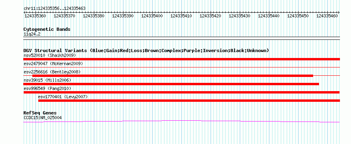Click the ruler's right end arrow

coord(339,12)
